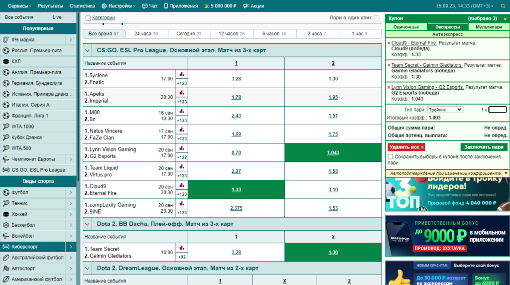Click the search magnifier icon in top bar
The height and width of the screenshot is (285, 510).
pyautogui.click(x=503, y=6)
